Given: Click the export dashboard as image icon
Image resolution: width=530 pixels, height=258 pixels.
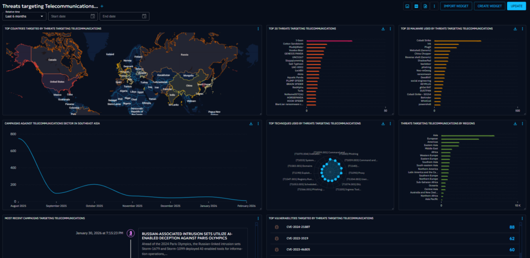Looking at the screenshot, I should [x=407, y=6].
